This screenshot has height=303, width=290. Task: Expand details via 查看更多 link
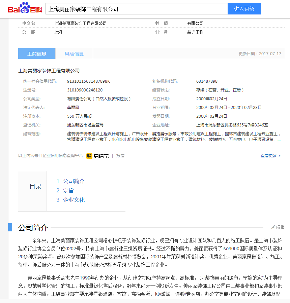[x=270, y=156]
